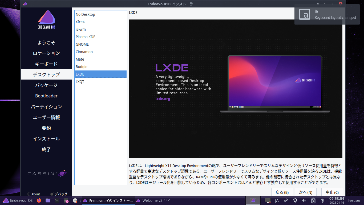Select the highlighted LXDE list entry
This screenshot has height=205, width=364.
click(x=100, y=74)
